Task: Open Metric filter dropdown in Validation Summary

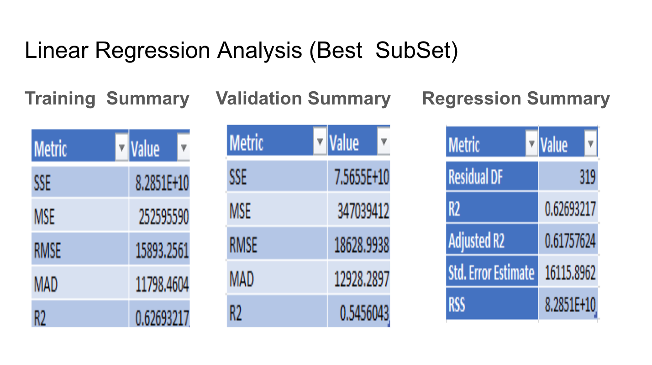Action: click(320, 141)
